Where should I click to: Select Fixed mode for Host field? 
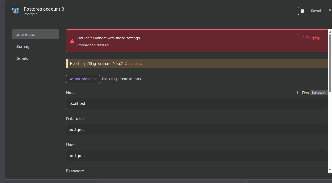pyautogui.click(x=306, y=93)
